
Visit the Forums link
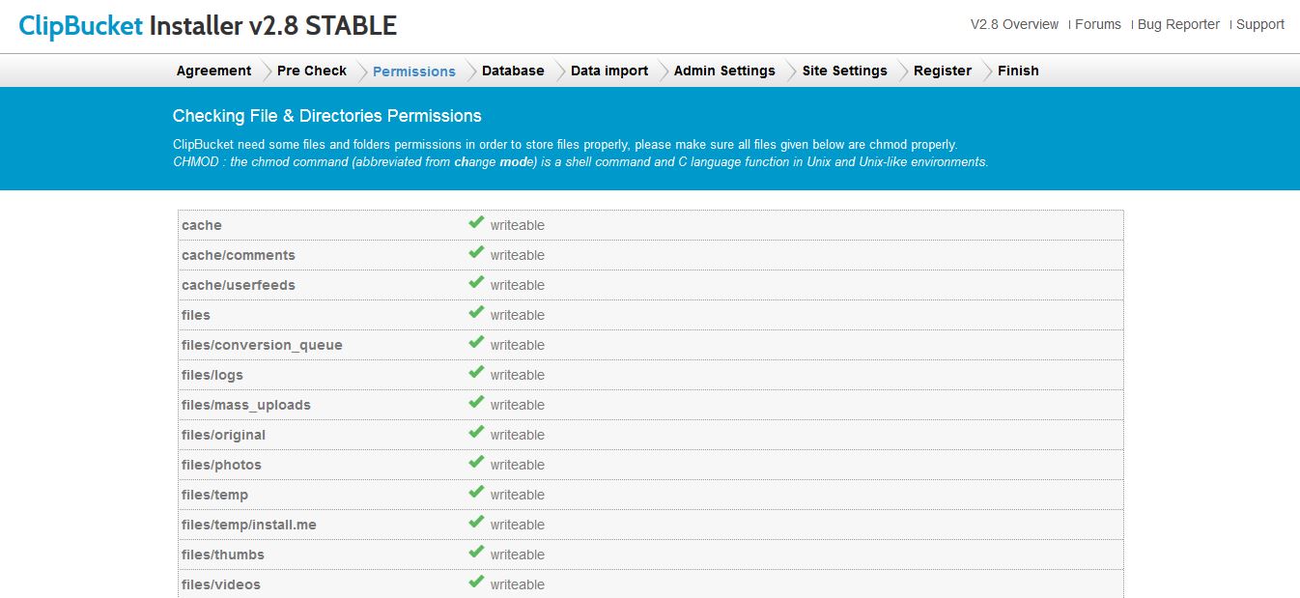tap(1097, 24)
